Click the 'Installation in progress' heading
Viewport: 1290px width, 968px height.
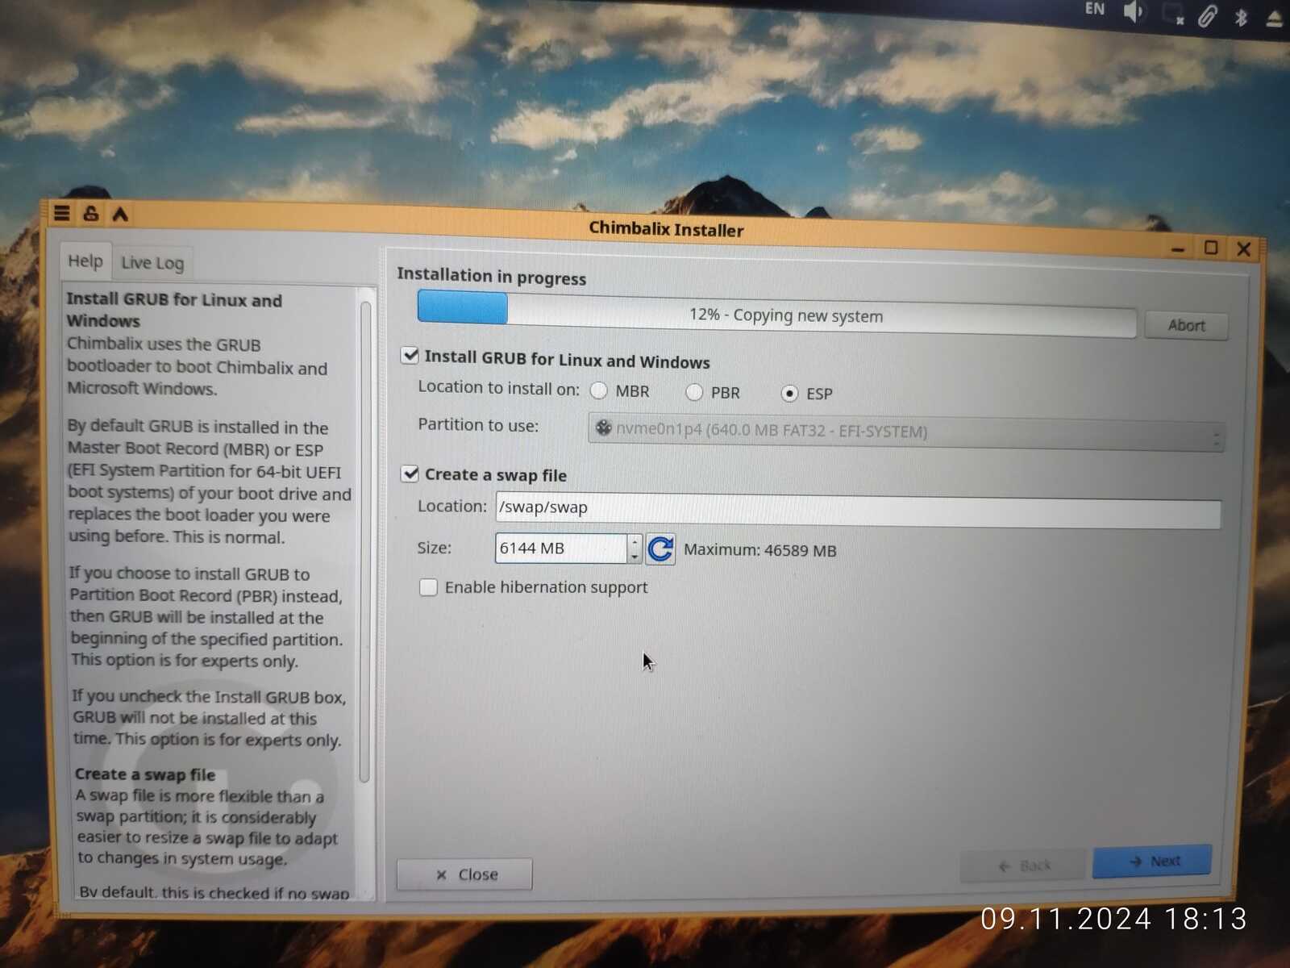point(492,276)
